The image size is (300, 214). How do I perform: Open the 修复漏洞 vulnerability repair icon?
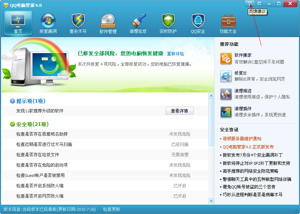48,21
